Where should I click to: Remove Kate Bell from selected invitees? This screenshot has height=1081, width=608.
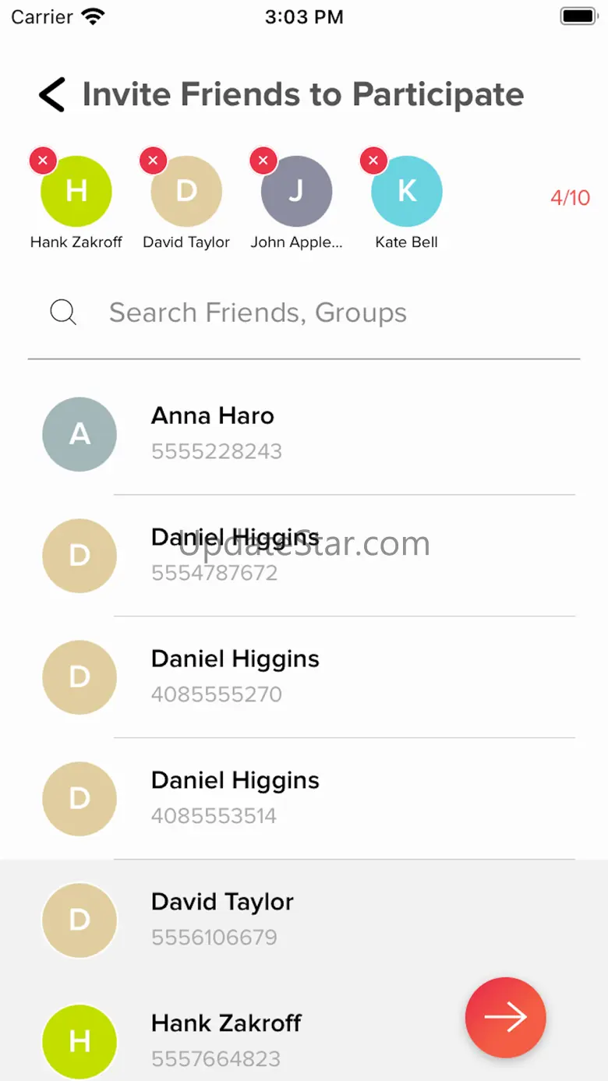pyautogui.click(x=373, y=161)
